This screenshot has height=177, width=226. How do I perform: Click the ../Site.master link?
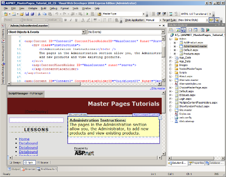[x=157, y=88]
